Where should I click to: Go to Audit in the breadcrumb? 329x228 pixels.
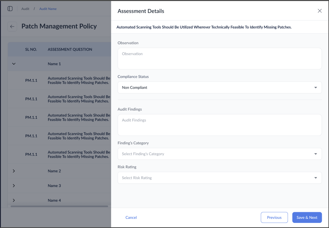point(25,9)
